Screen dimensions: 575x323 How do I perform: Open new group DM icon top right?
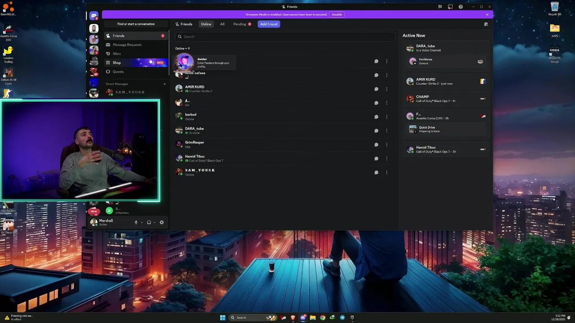(486, 24)
